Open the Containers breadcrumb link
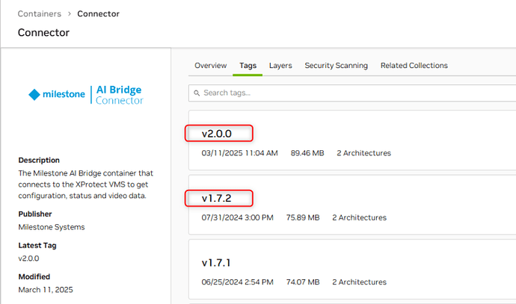 [40, 13]
